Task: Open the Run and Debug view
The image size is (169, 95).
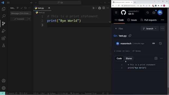Action: tap(3, 31)
